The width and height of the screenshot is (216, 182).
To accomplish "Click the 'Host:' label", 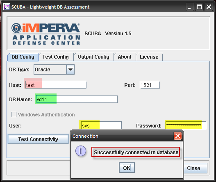I will click(15, 85).
